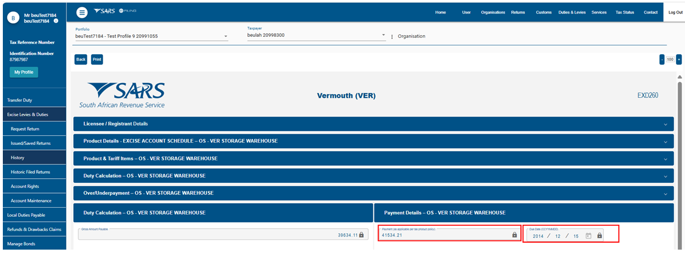Viewport: 685px width, 253px height.
Task: Open the Returns menu
Action: click(518, 12)
